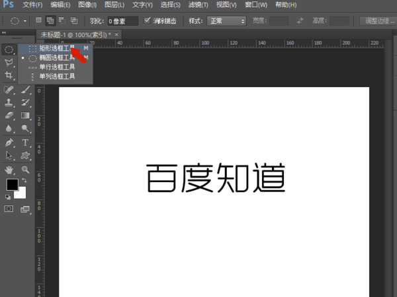Viewport: 397px width, 297px height.
Task: Open the 窗口(W) menu
Action: coord(256,5)
